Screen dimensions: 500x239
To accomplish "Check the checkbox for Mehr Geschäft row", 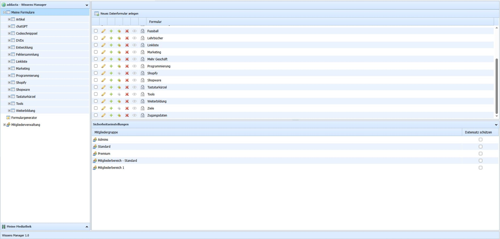I will point(96,59).
